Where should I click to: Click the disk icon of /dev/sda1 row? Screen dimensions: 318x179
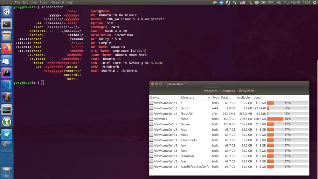tap(151, 119)
